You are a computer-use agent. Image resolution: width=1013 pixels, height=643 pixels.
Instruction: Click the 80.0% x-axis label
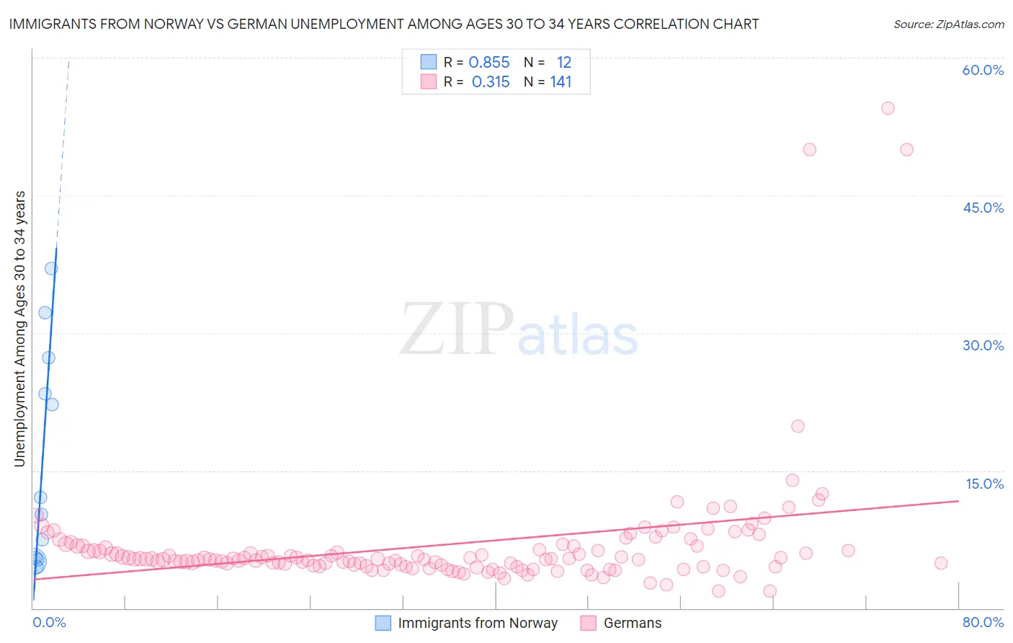pos(983,622)
